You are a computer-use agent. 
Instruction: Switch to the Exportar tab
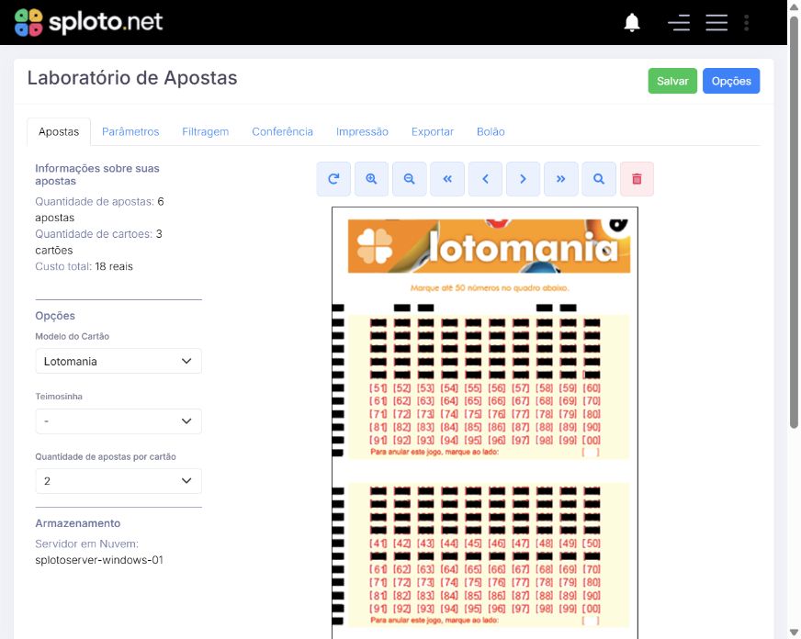433,131
